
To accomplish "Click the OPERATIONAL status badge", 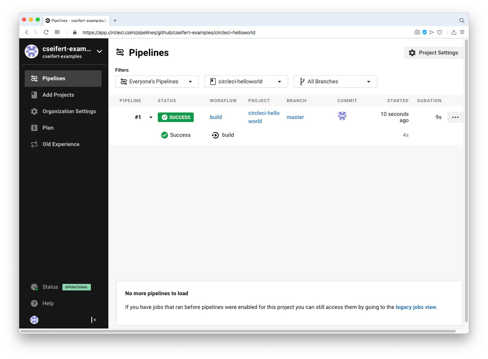I will pyautogui.click(x=76, y=287).
